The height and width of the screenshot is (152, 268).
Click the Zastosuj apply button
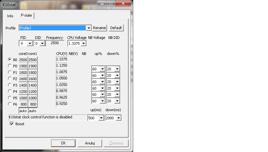tap(116, 143)
